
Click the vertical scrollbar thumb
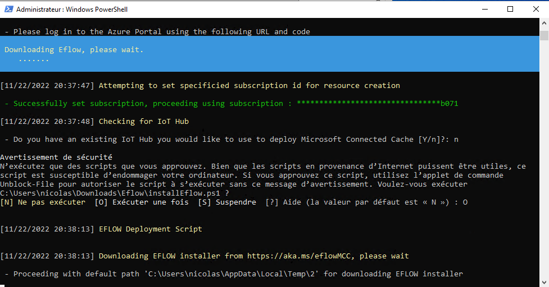pyautogui.click(x=544, y=36)
